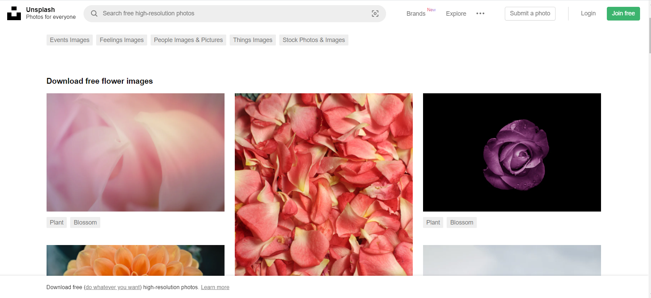Select the Things Images tag

pos(253,40)
